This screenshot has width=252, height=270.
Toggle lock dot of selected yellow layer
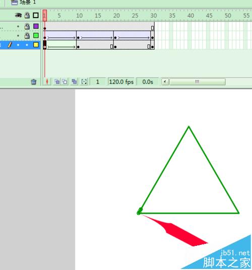point(27,45)
